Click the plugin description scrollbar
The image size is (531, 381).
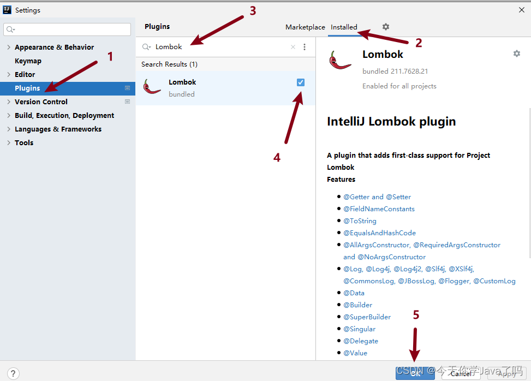click(530, 183)
